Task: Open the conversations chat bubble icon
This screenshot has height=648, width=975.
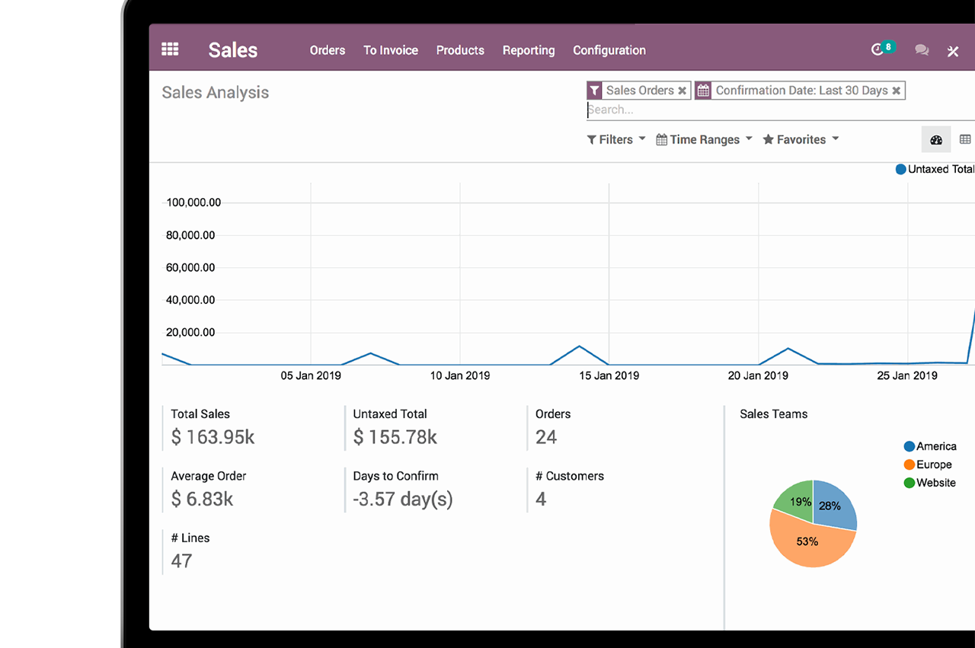Action: [x=922, y=50]
